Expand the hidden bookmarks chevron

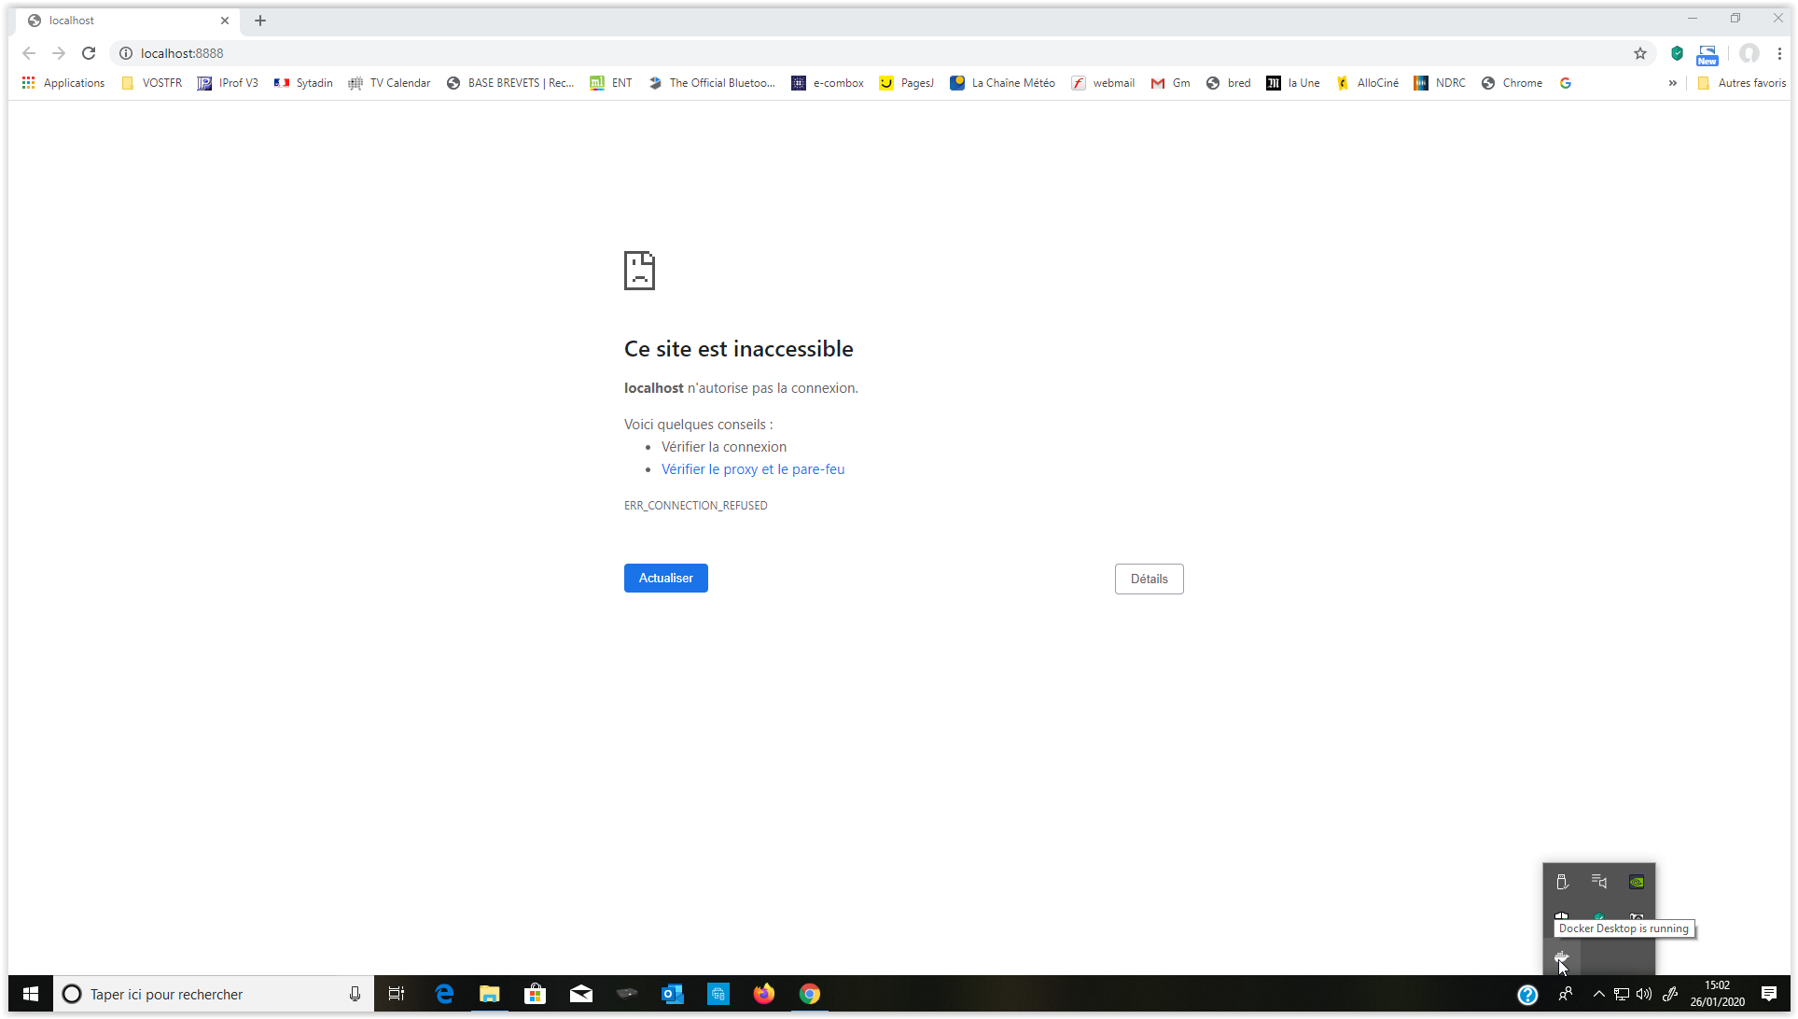(1672, 83)
